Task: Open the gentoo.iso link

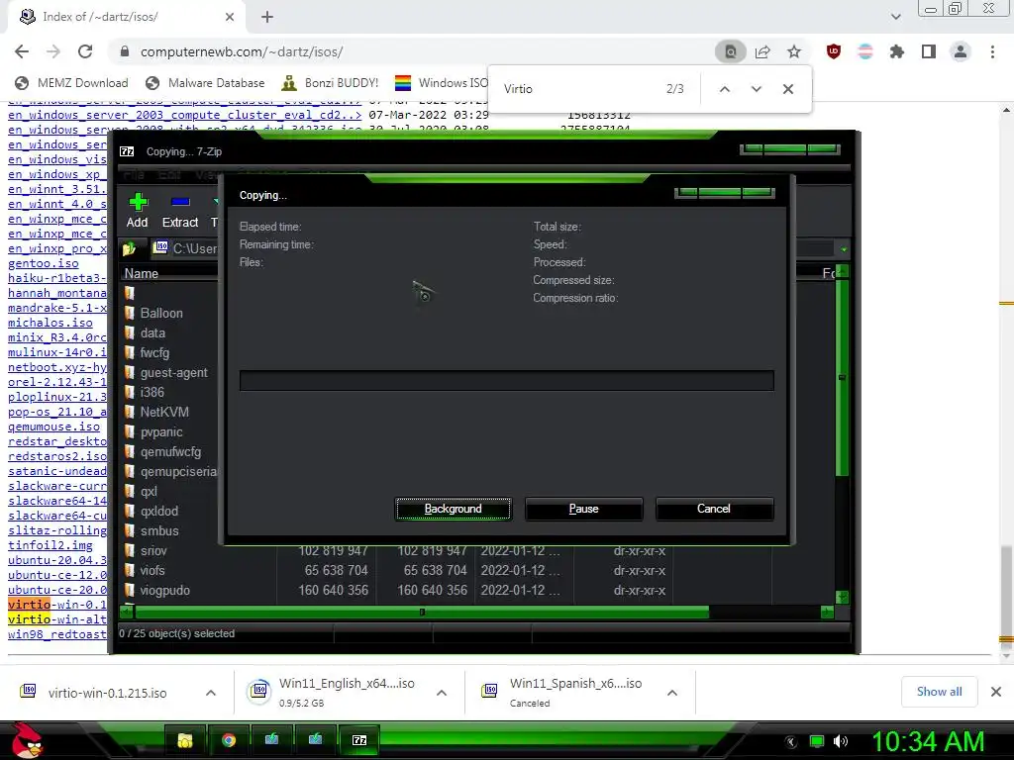Action: (x=44, y=263)
